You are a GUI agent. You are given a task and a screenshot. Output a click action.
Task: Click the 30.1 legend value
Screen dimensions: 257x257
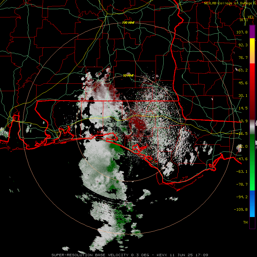243,95
